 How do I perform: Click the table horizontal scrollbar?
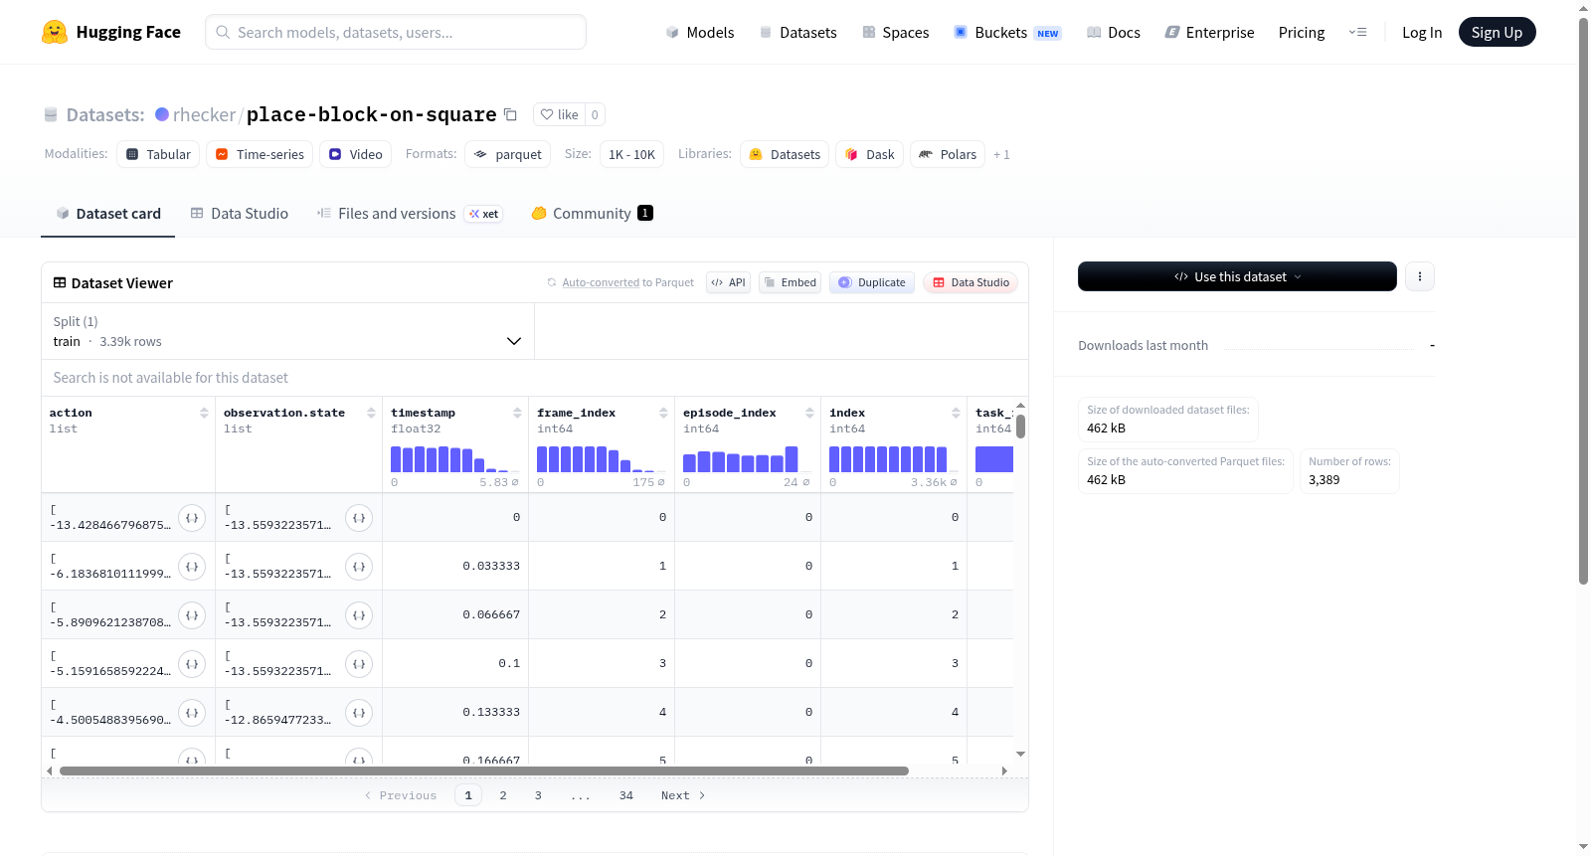click(484, 770)
